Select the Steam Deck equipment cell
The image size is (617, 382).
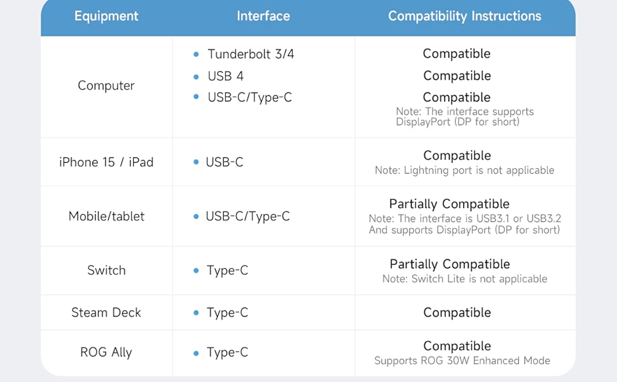pos(106,313)
